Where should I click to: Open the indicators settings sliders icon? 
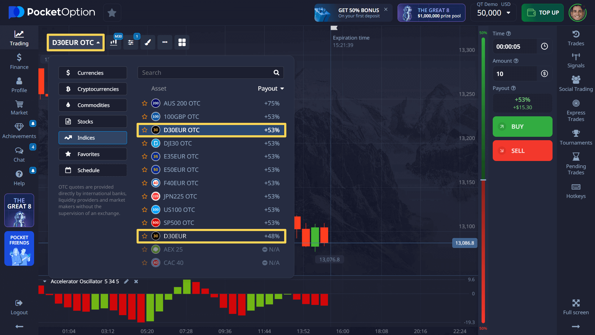[x=131, y=42]
